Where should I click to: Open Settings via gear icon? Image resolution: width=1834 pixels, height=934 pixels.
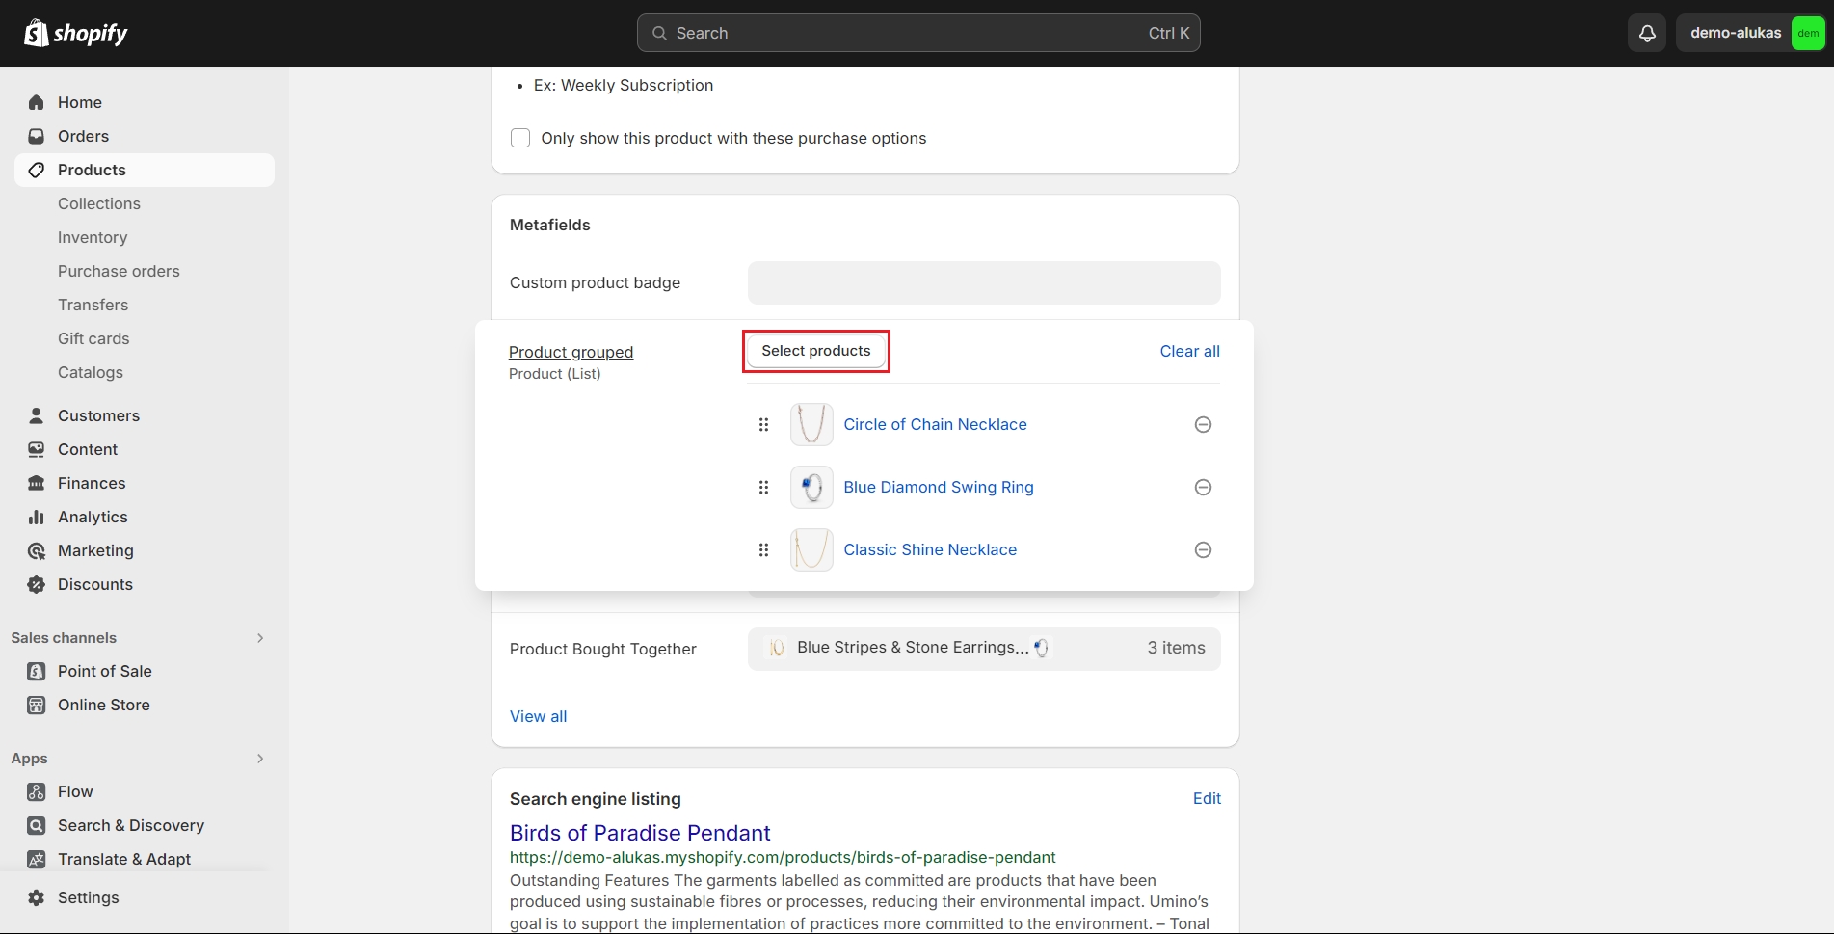(37, 897)
